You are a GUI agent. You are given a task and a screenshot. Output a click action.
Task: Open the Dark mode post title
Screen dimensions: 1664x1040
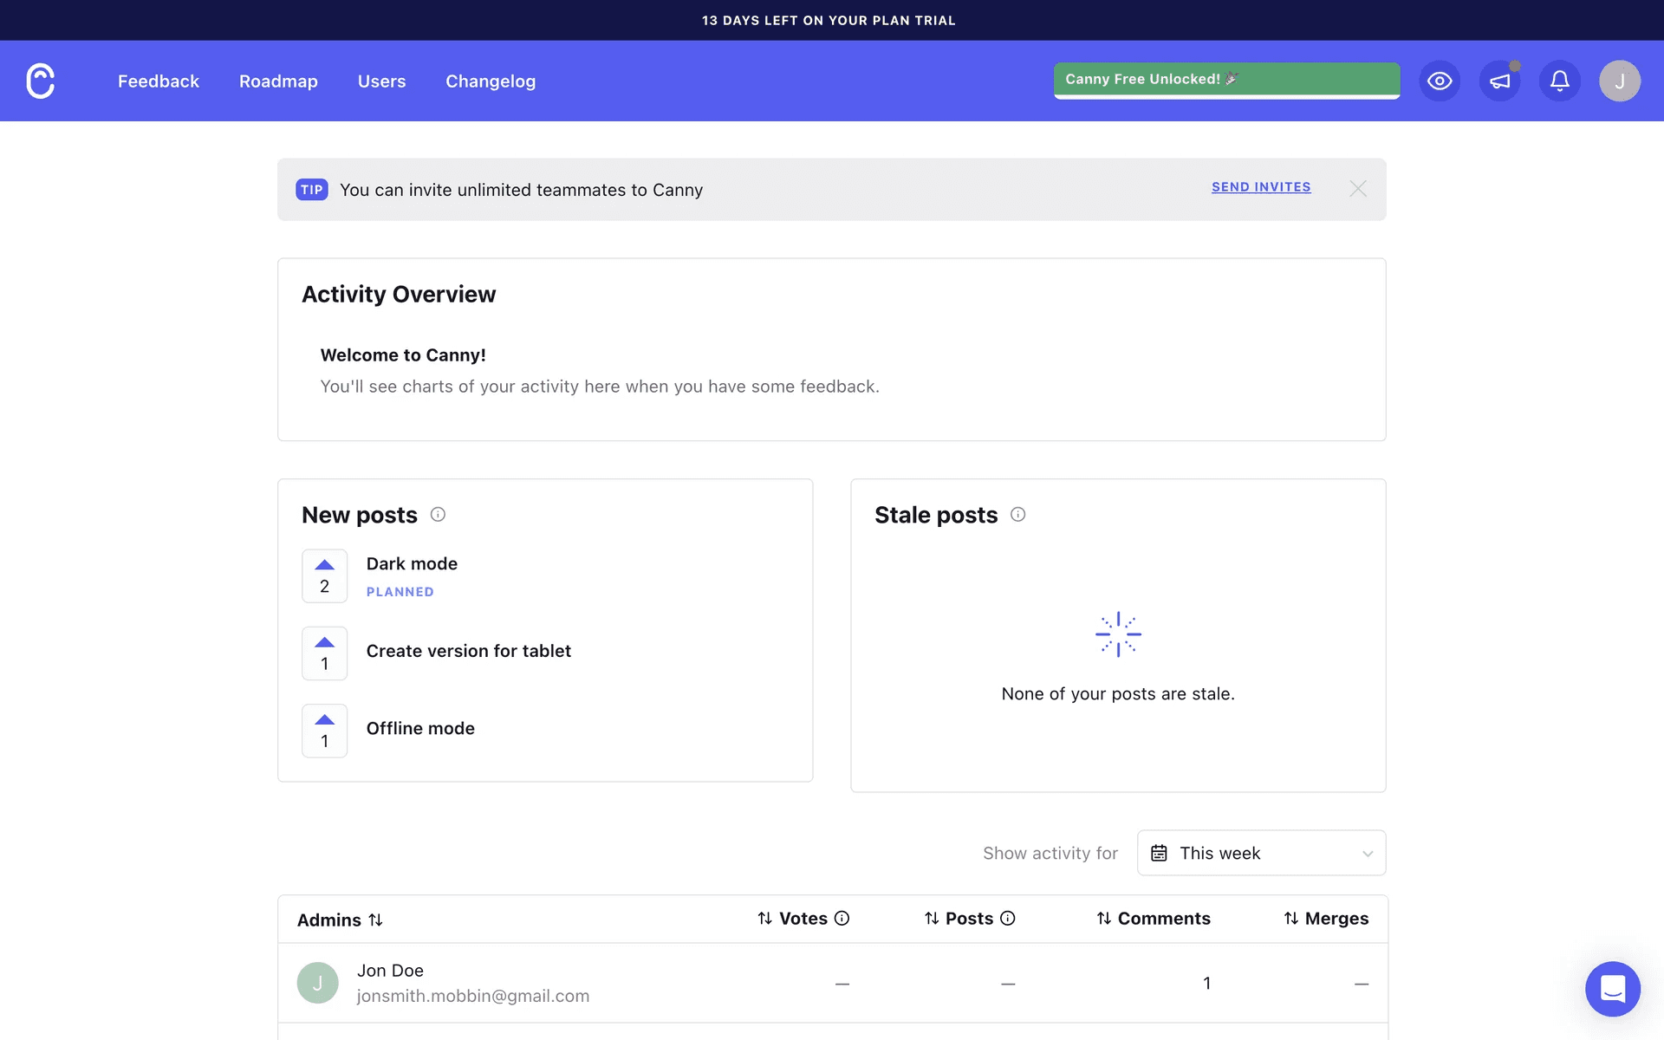412,563
